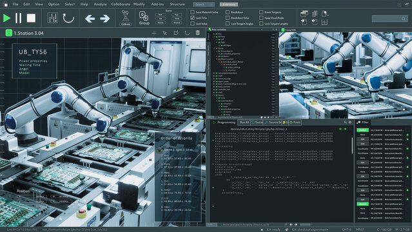Enable the Keep Visual Angle checkbox
This screenshot has width=412, height=232.
(x=261, y=18)
